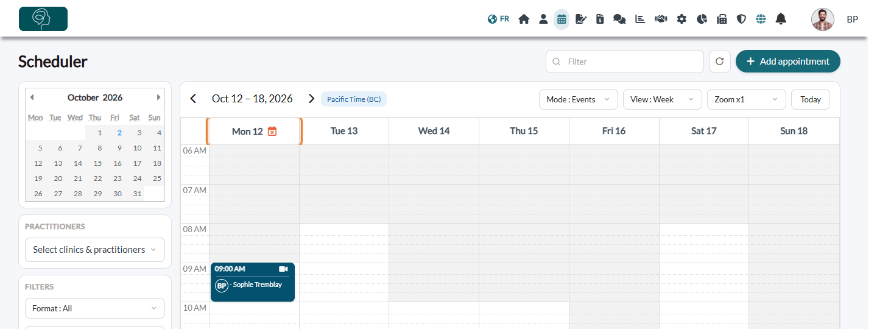Open the settings gear icon
Viewport: 877px width, 329px height.
(x=682, y=19)
